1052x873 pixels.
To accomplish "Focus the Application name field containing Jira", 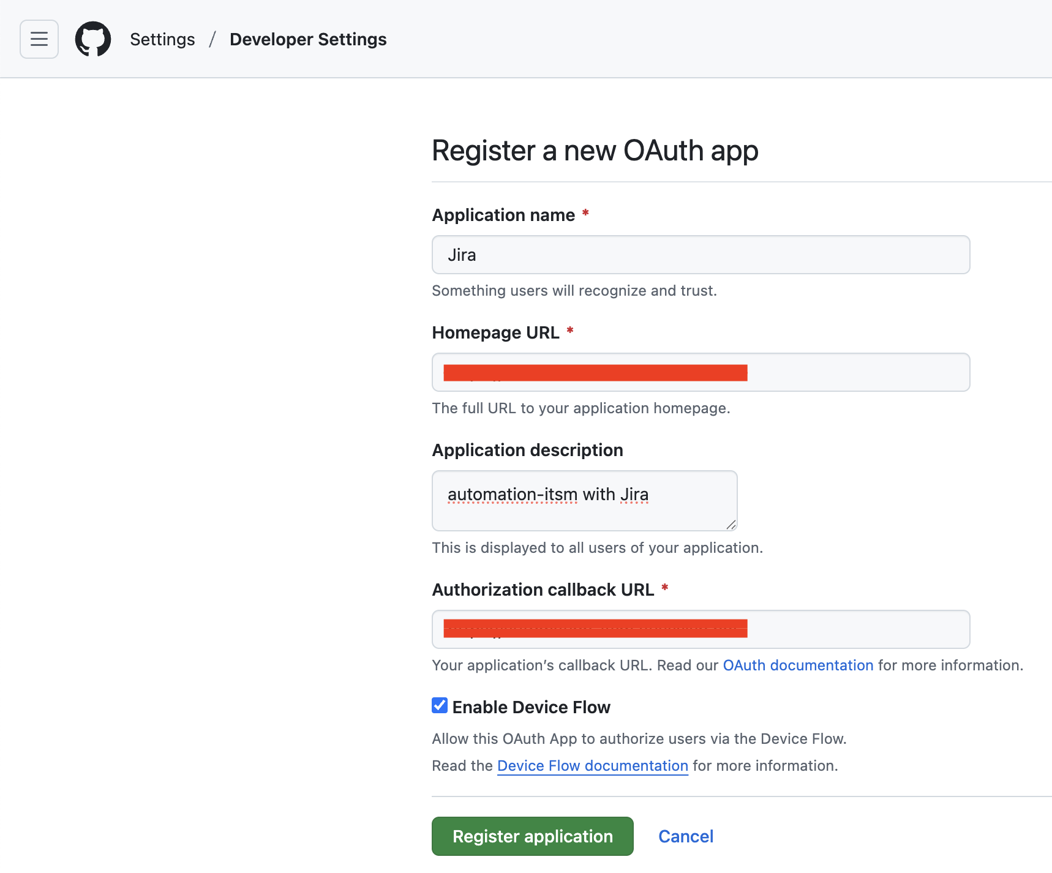I will [x=701, y=255].
